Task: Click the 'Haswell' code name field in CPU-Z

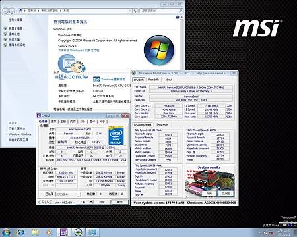Action: pos(69,134)
